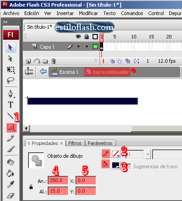Switch to the Parámetros tab
This screenshot has width=182, height=201.
click(100, 143)
